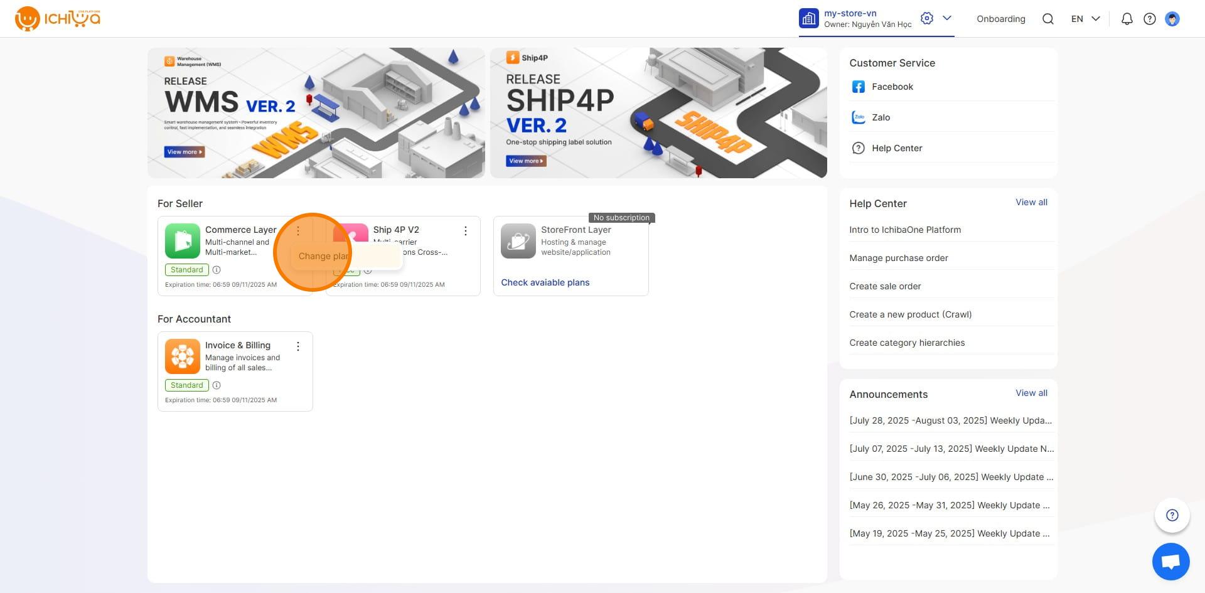Screen dimensions: 1205x593
Task: Open my-store-vn store building icon
Action: 809,18
